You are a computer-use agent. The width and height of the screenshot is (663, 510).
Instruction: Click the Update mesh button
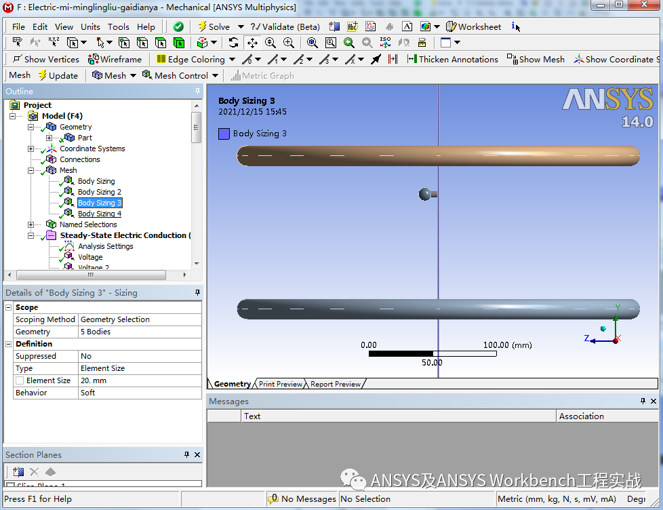58,75
